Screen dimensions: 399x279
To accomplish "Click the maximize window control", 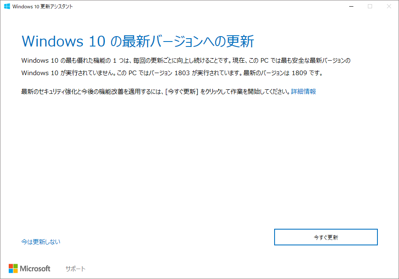I will point(370,6).
